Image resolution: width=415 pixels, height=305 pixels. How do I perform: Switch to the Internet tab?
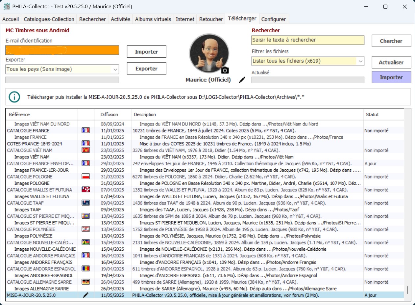click(185, 19)
